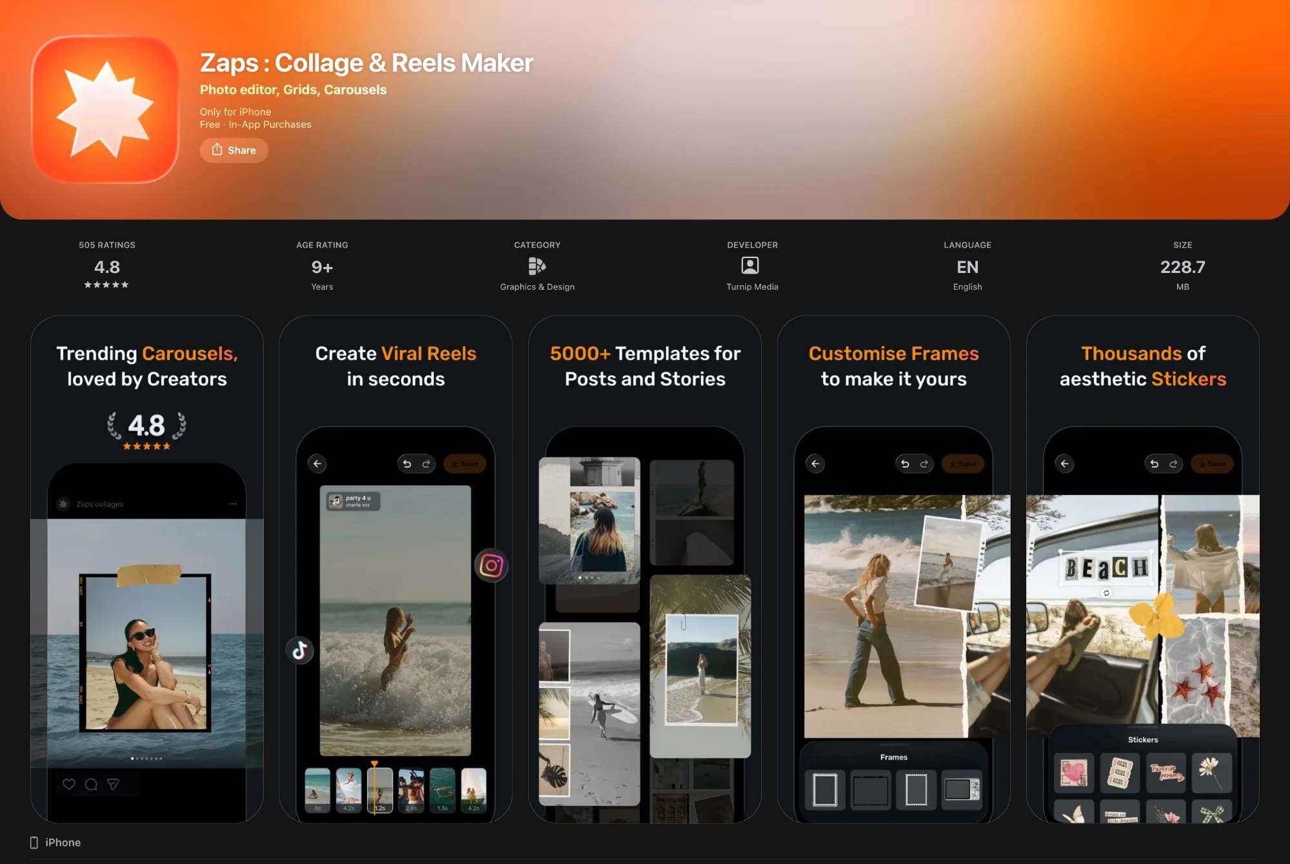
Task: Click back arrow in Viral Reels screenshot
Action: tap(317, 463)
